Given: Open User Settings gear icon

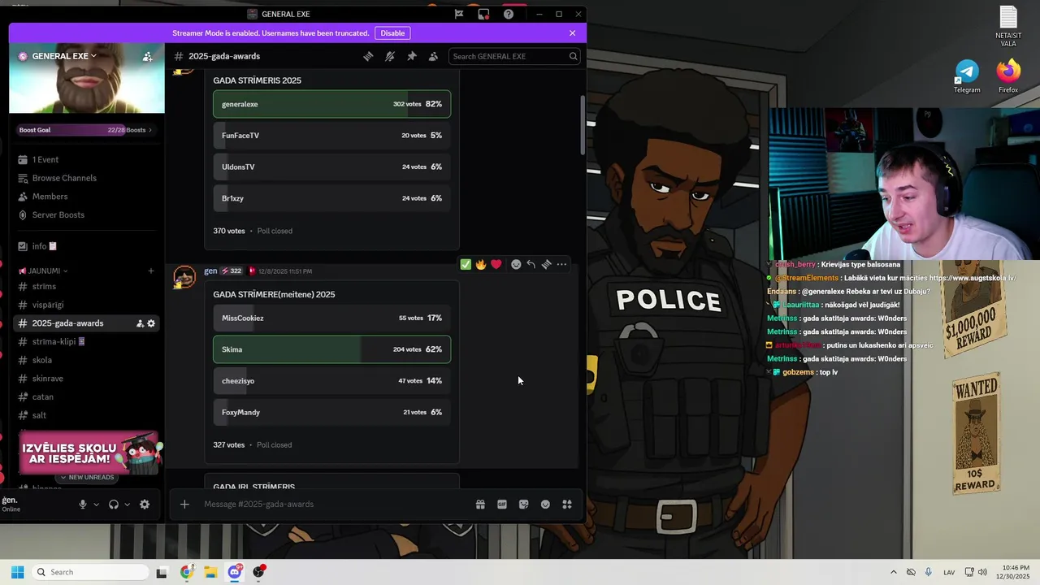Looking at the screenshot, I should pos(145,504).
